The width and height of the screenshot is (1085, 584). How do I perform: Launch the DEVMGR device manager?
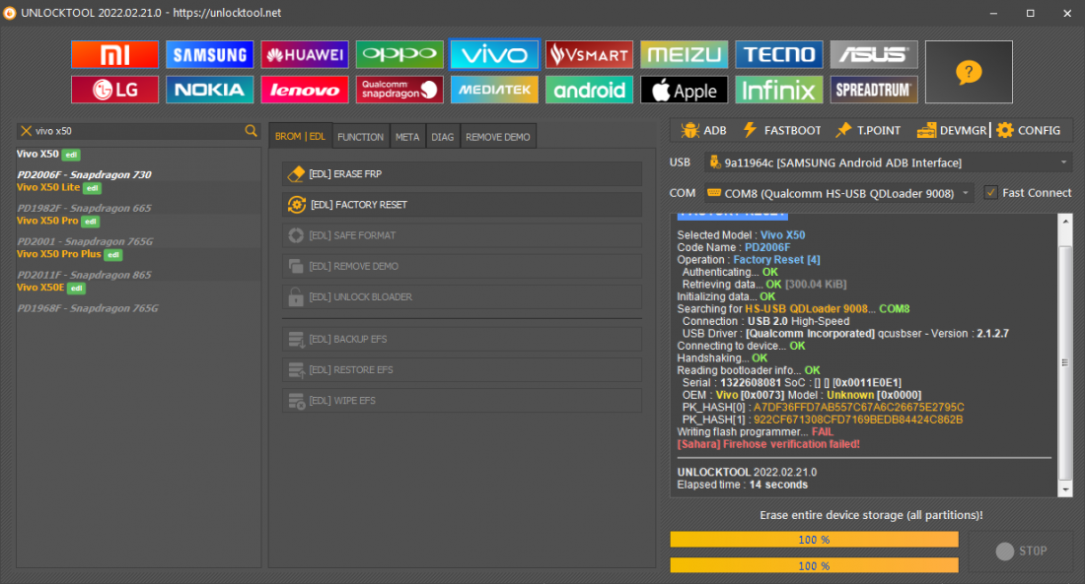click(x=952, y=130)
